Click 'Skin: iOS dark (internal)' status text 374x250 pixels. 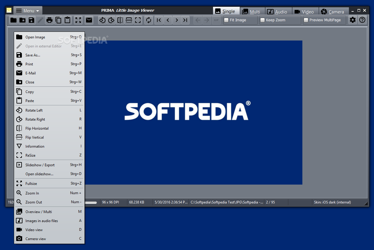click(332, 202)
